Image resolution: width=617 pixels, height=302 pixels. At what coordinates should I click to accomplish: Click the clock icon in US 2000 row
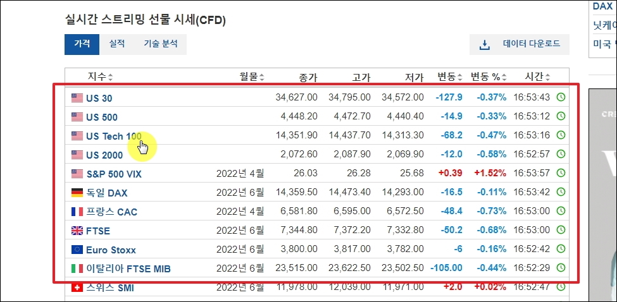click(x=561, y=154)
